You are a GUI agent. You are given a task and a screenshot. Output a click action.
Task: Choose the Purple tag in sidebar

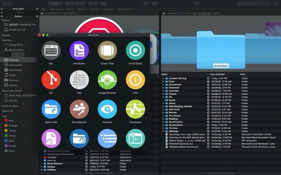click(13, 146)
